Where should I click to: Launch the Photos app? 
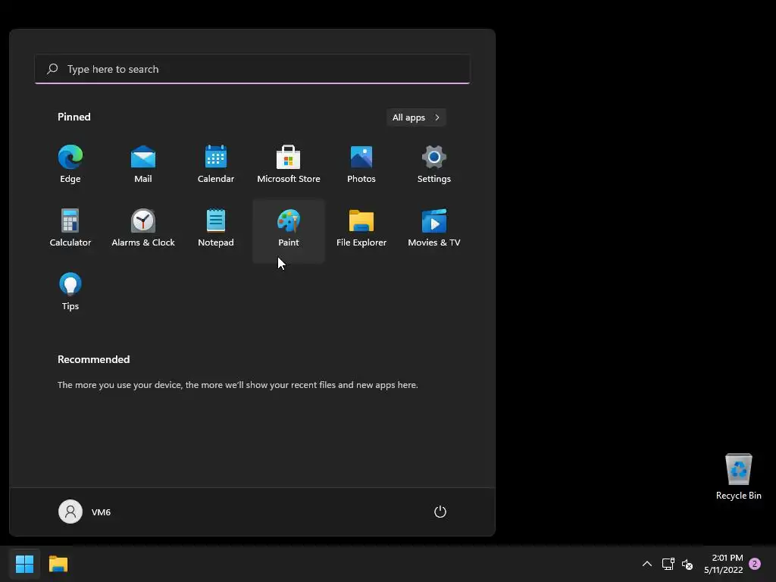click(361, 164)
